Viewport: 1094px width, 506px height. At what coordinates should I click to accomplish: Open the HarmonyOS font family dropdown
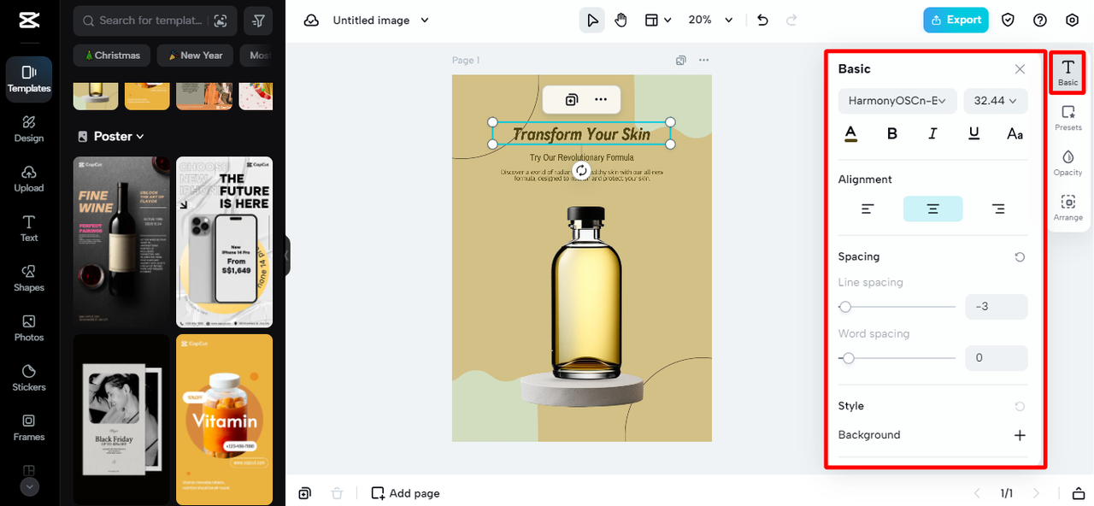click(x=897, y=101)
